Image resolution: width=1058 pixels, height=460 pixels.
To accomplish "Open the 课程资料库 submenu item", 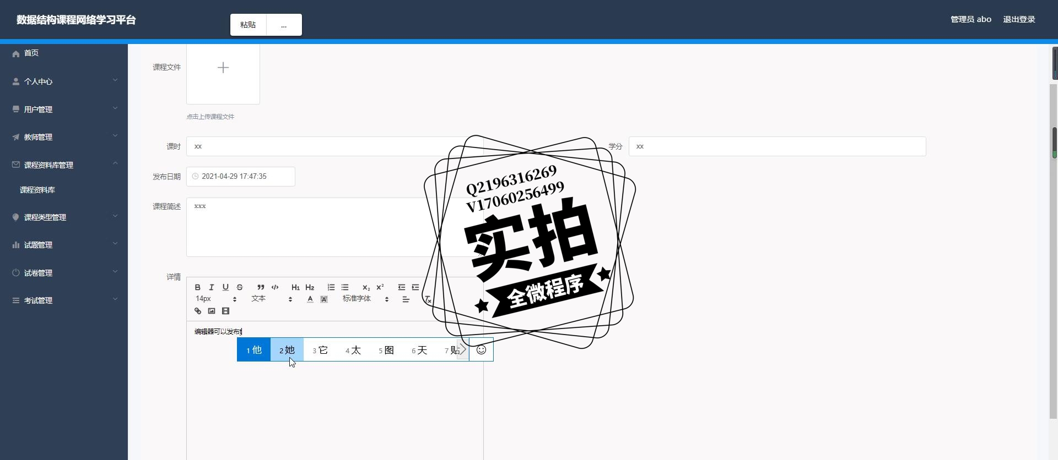I will (x=64, y=190).
